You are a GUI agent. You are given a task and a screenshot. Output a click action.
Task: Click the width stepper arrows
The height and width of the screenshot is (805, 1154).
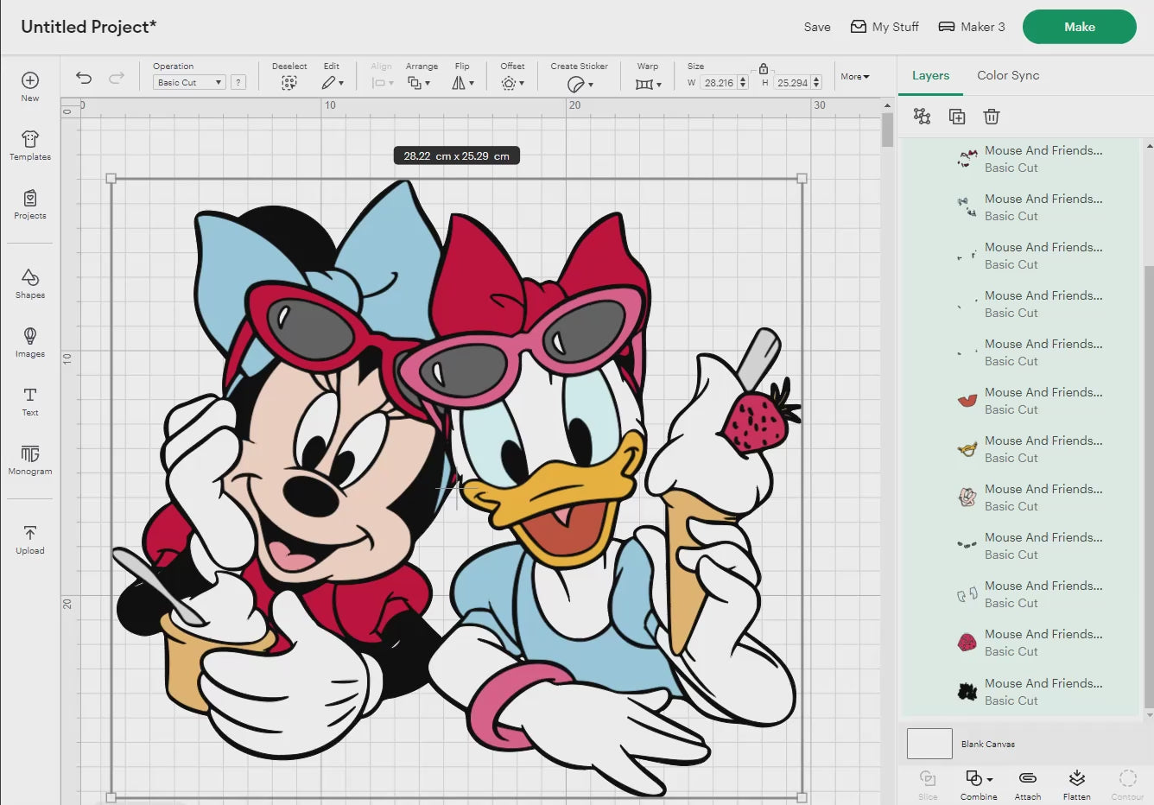click(x=743, y=83)
